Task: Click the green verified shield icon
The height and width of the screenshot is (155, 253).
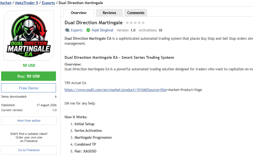Action: (88, 30)
